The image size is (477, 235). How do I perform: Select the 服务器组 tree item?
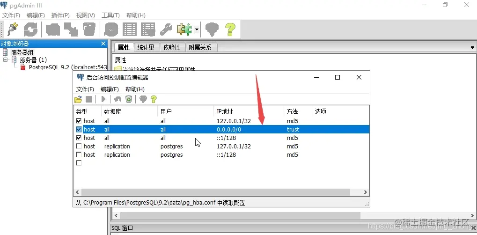pyautogui.click(x=22, y=52)
